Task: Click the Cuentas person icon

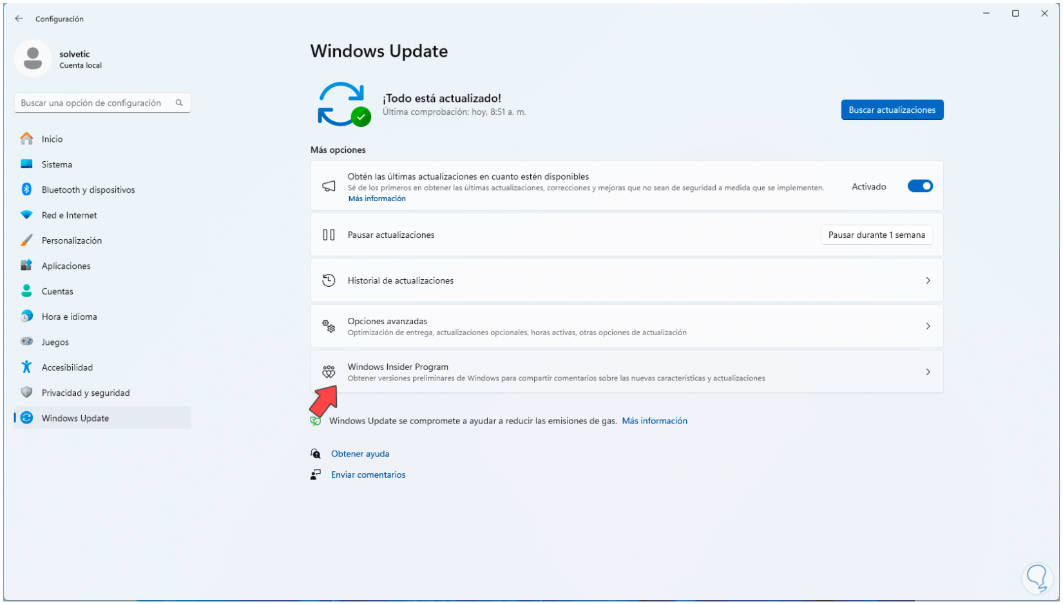Action: 26,291
